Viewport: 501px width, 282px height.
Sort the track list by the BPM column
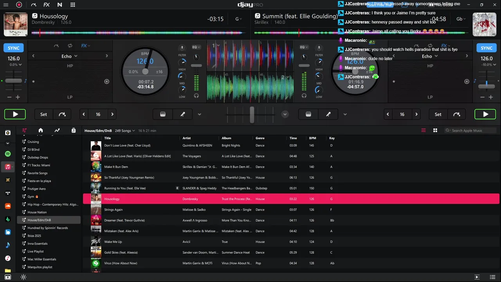coord(312,138)
